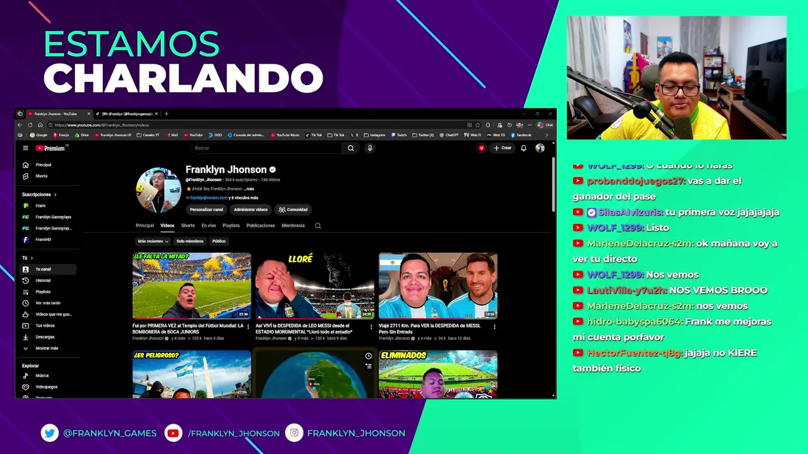Click the browser address bar URL
Viewport: 808px width, 454px height.
(102, 125)
